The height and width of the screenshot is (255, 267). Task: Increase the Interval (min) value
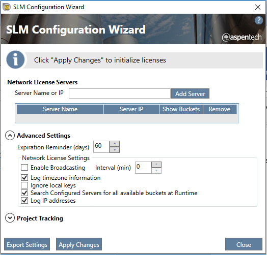coord(156,165)
